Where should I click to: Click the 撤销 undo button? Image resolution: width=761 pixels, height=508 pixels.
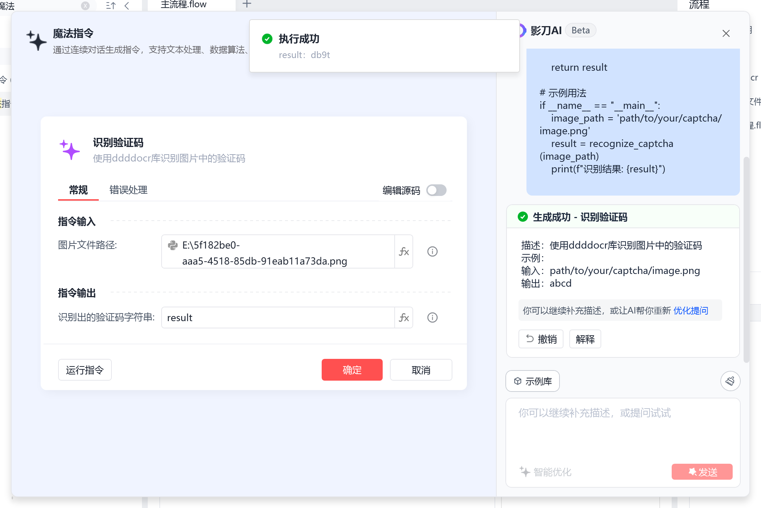pos(541,339)
